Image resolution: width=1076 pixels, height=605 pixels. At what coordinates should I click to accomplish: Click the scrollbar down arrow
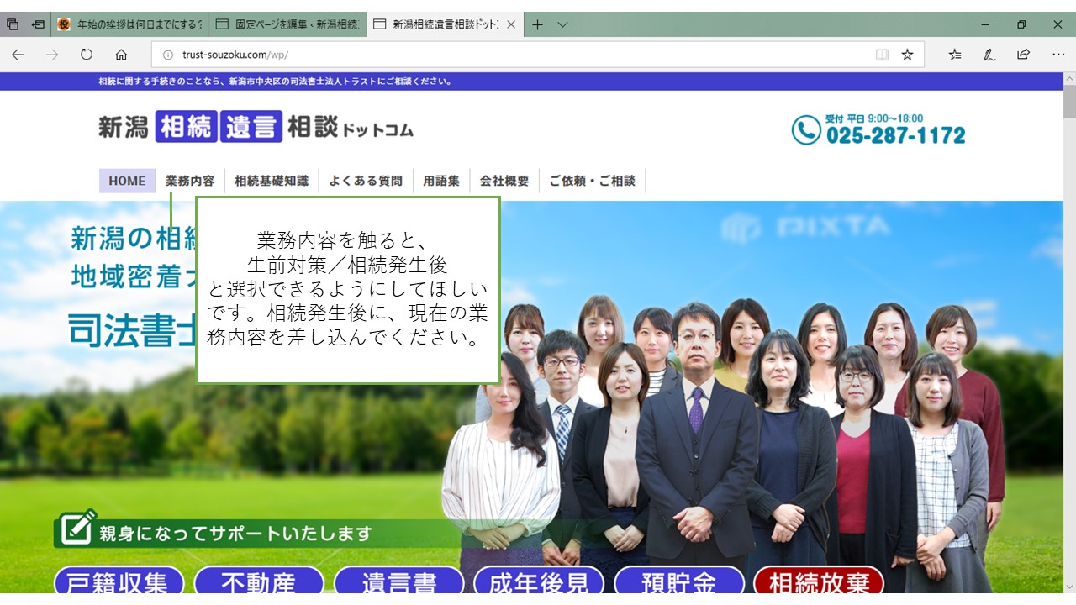(1068, 586)
